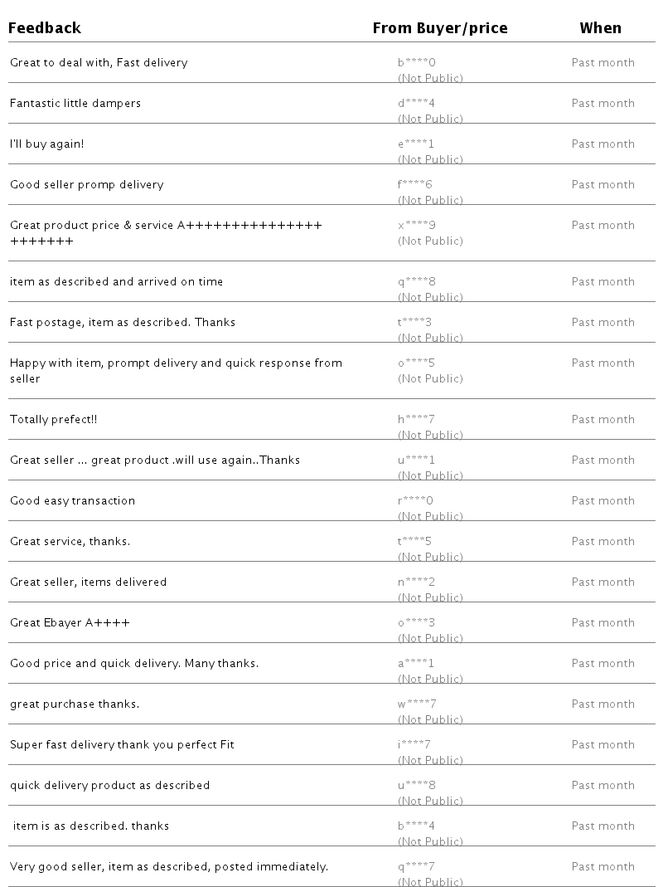
Task: Click "Good easy transaction" feedback text
Action: [x=72, y=500]
